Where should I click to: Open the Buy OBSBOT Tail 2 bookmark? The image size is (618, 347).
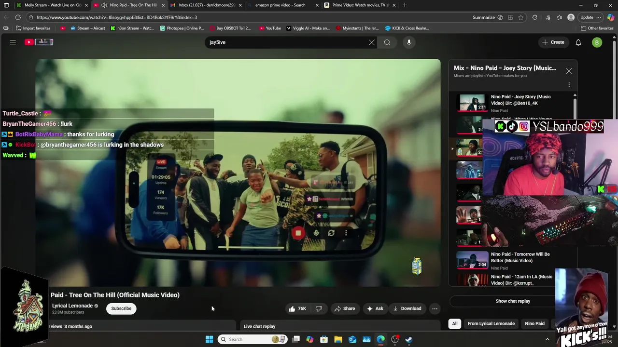(230, 28)
